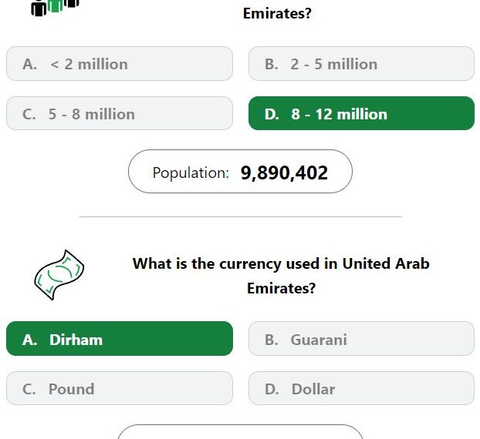480x439 pixels.
Task: Select answer A. < 2 million
Action: 120,64
